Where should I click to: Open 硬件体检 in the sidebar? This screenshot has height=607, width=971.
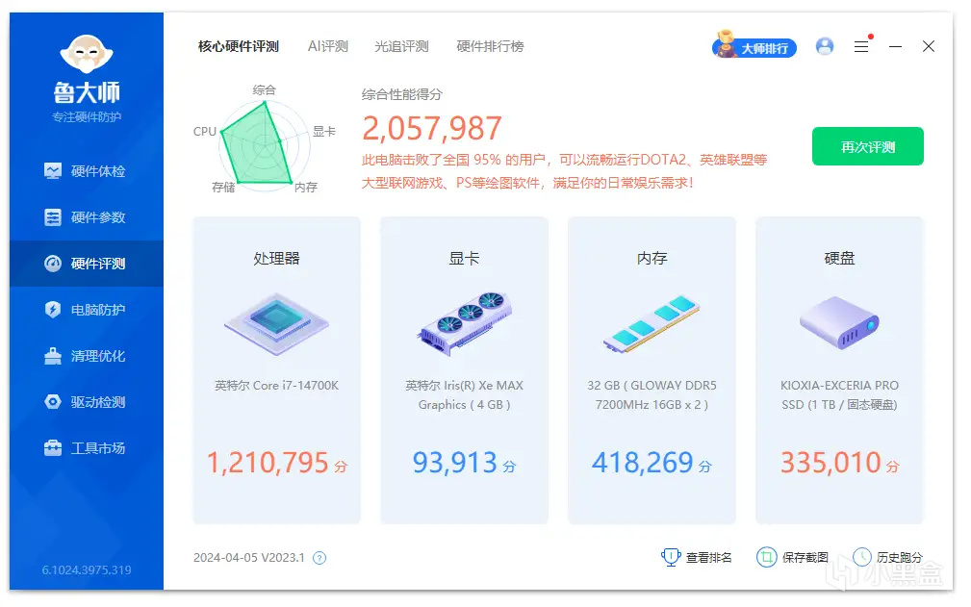click(86, 171)
